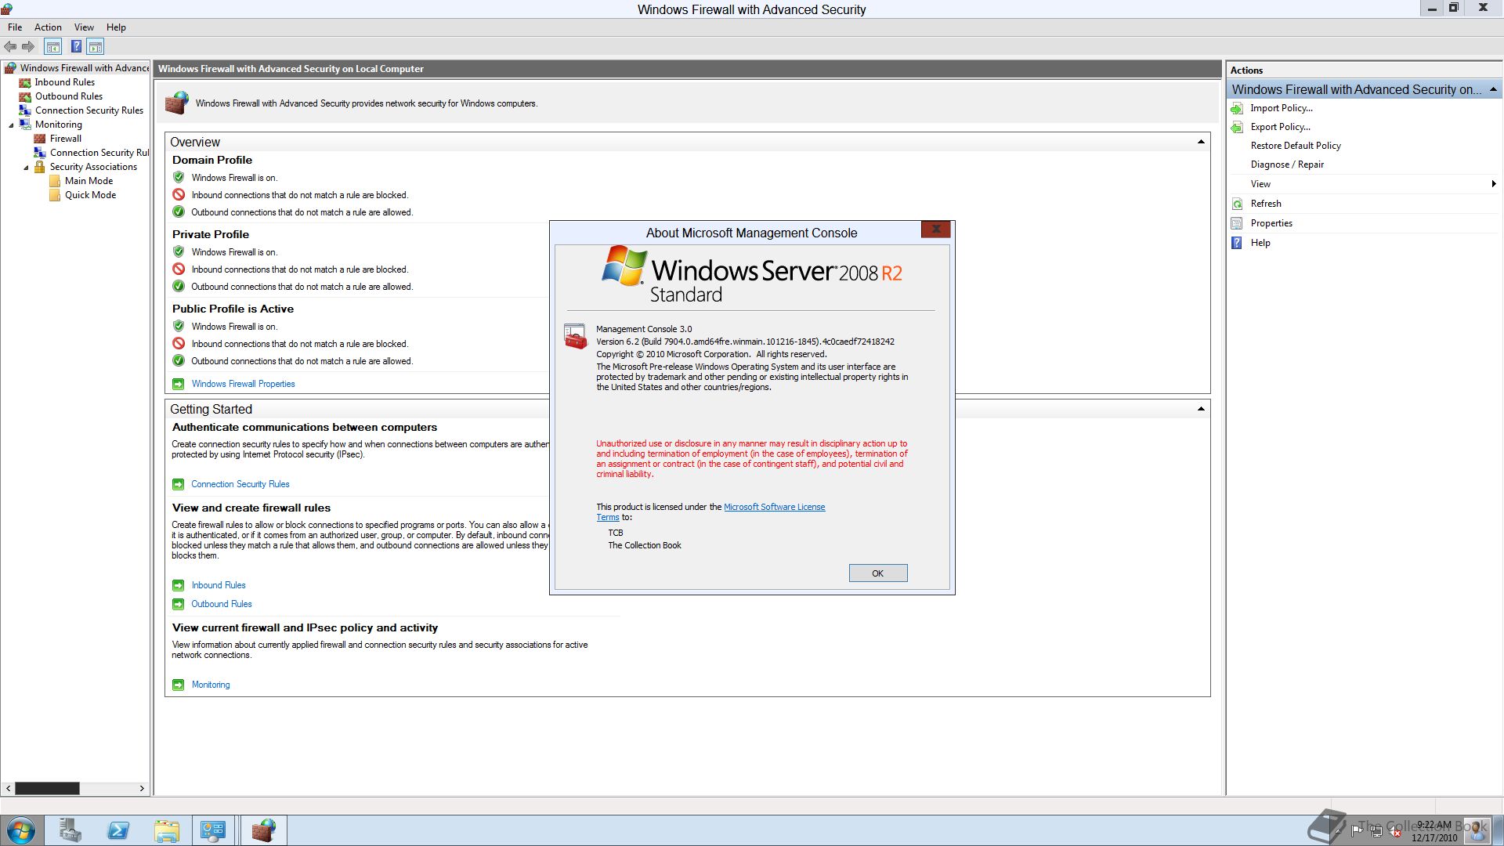Click the Help toolbar icon
The image size is (1504, 846).
76,47
